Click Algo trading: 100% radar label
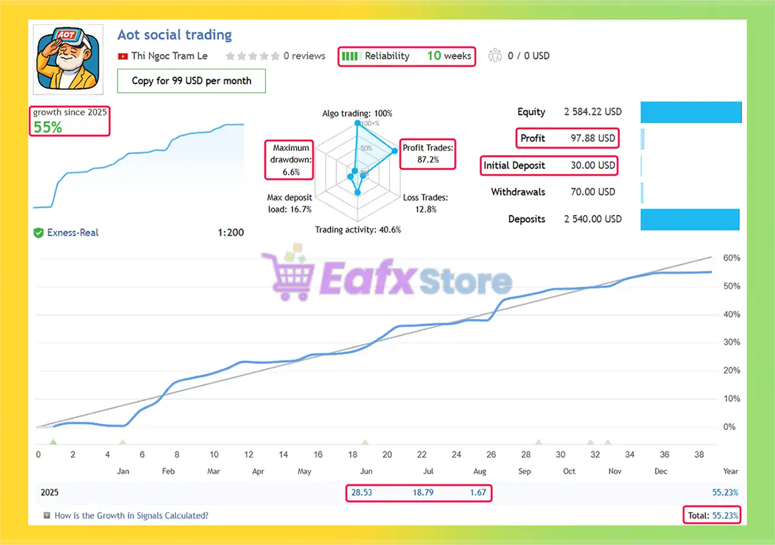Screen dimensions: 775x545 coord(357,113)
